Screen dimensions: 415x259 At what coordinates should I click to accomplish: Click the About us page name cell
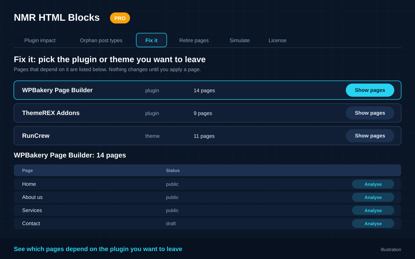(x=33, y=197)
